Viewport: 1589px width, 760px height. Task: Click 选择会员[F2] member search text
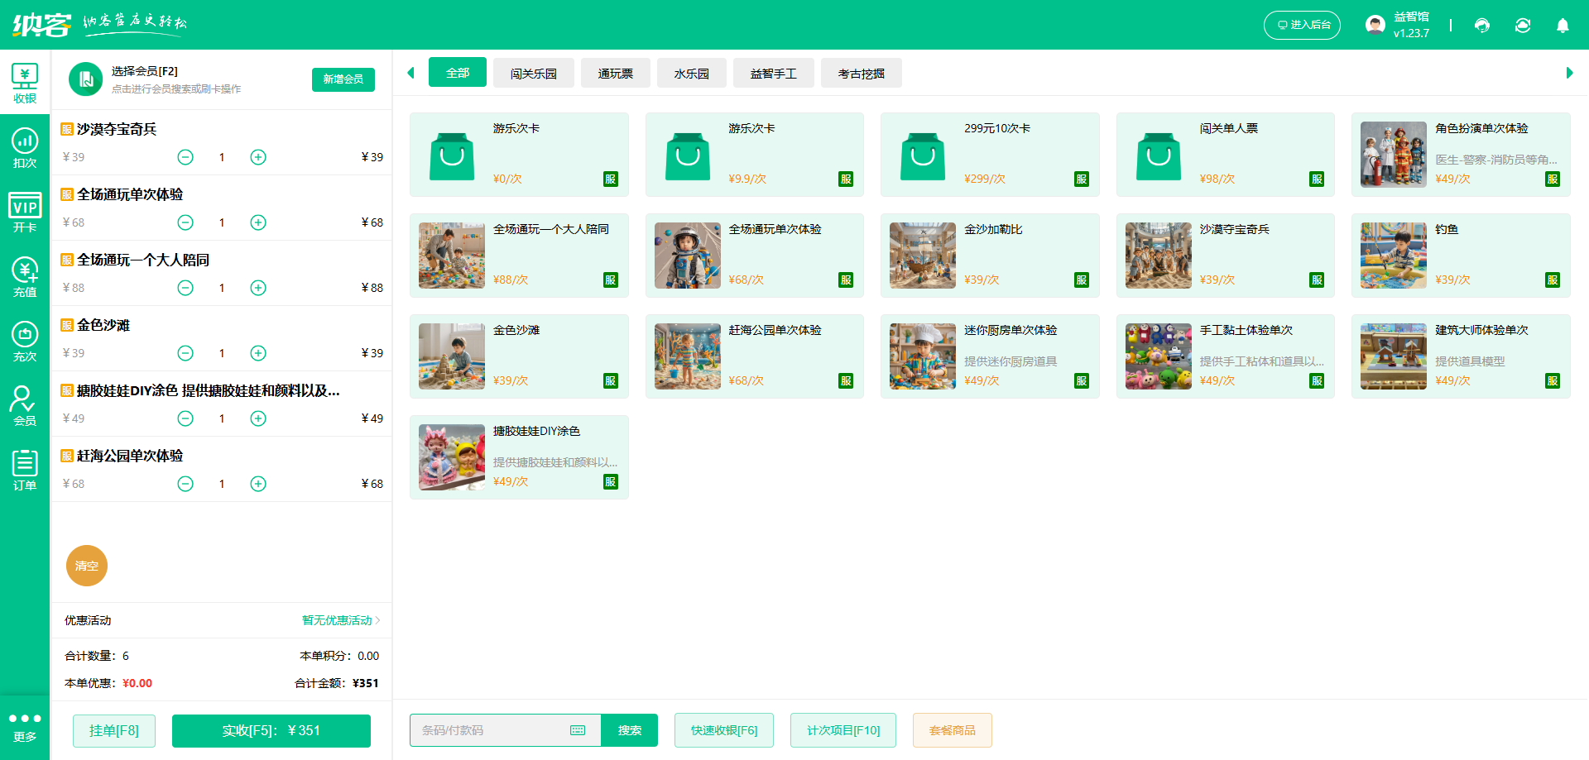coord(145,71)
